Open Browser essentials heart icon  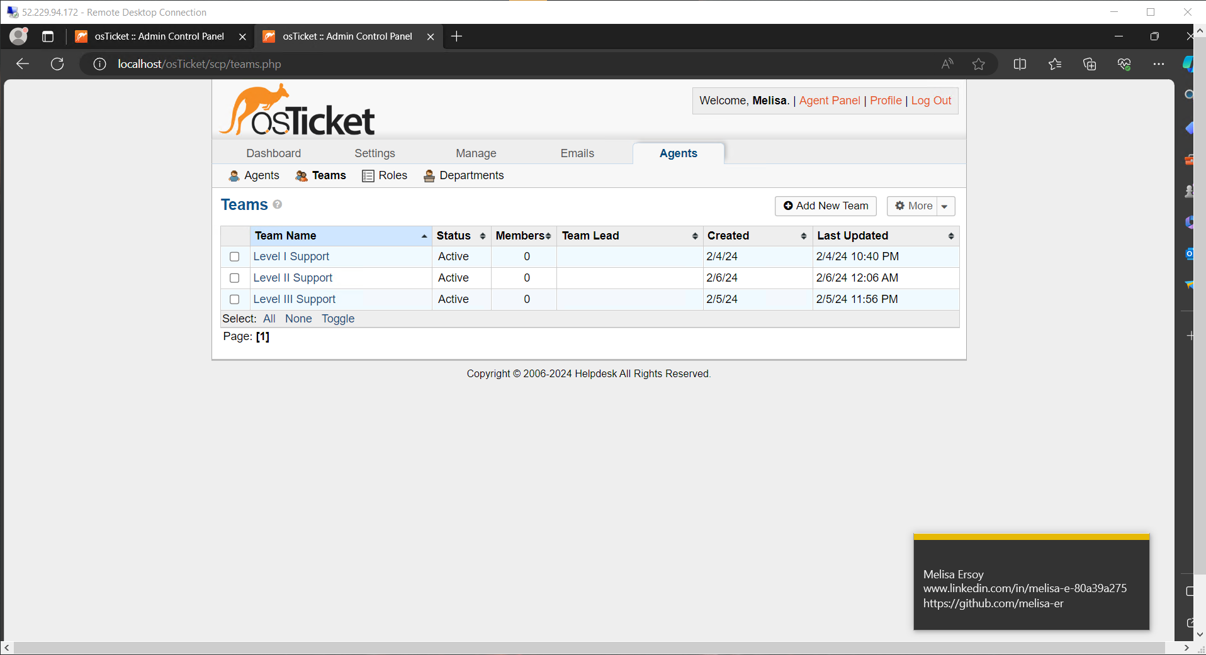(1124, 64)
